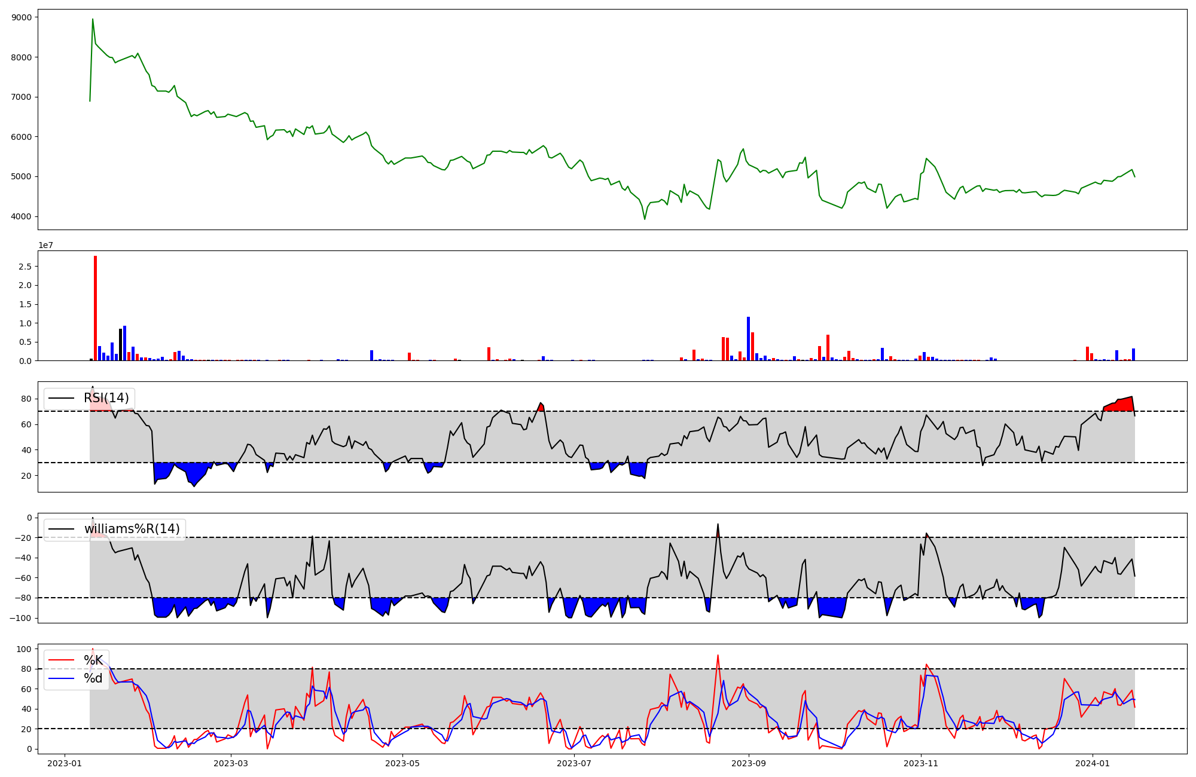Viewport: 1196px width, 777px height.
Task: Click the RSI(14) legend label
Action: pyautogui.click(x=106, y=398)
